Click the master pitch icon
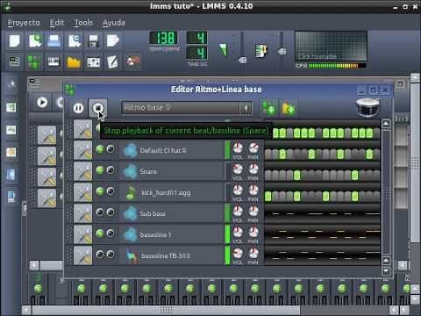The height and width of the screenshot is (316, 421). pyautogui.click(x=260, y=50)
